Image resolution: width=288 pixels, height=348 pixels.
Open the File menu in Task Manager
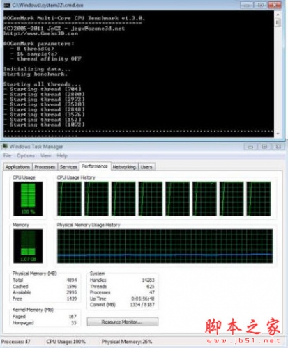(7, 155)
